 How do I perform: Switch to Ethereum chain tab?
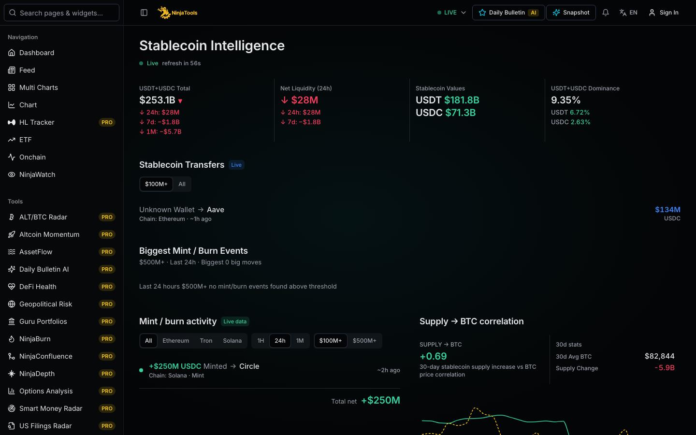(176, 341)
